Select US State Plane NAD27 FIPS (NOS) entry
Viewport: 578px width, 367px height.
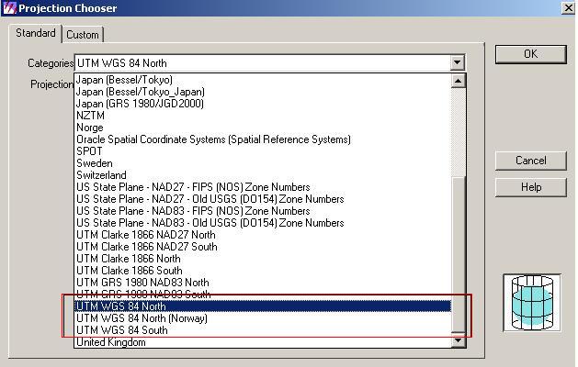coord(263,187)
